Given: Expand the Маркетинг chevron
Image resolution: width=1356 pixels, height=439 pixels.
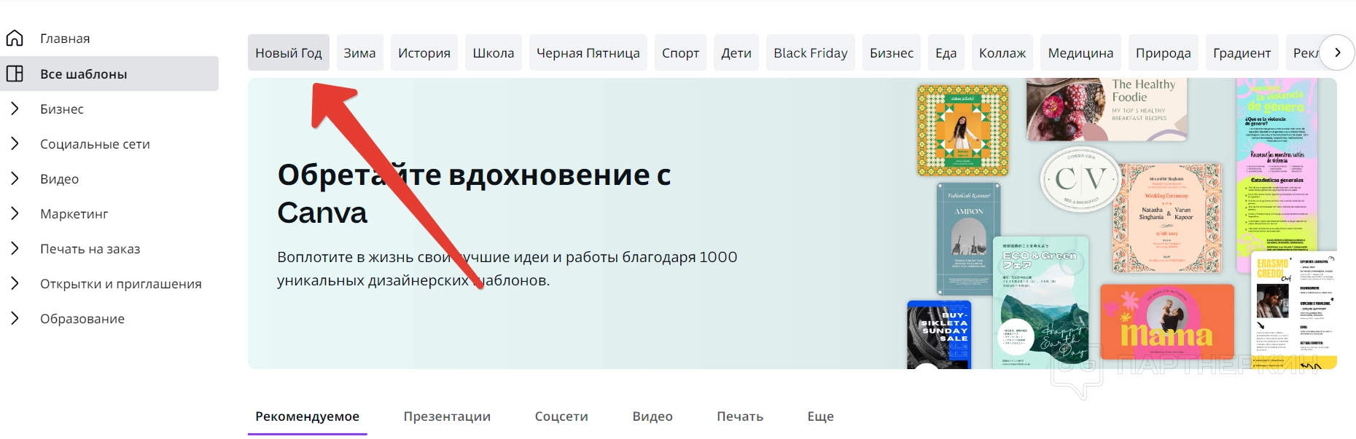Looking at the screenshot, I should [15, 213].
